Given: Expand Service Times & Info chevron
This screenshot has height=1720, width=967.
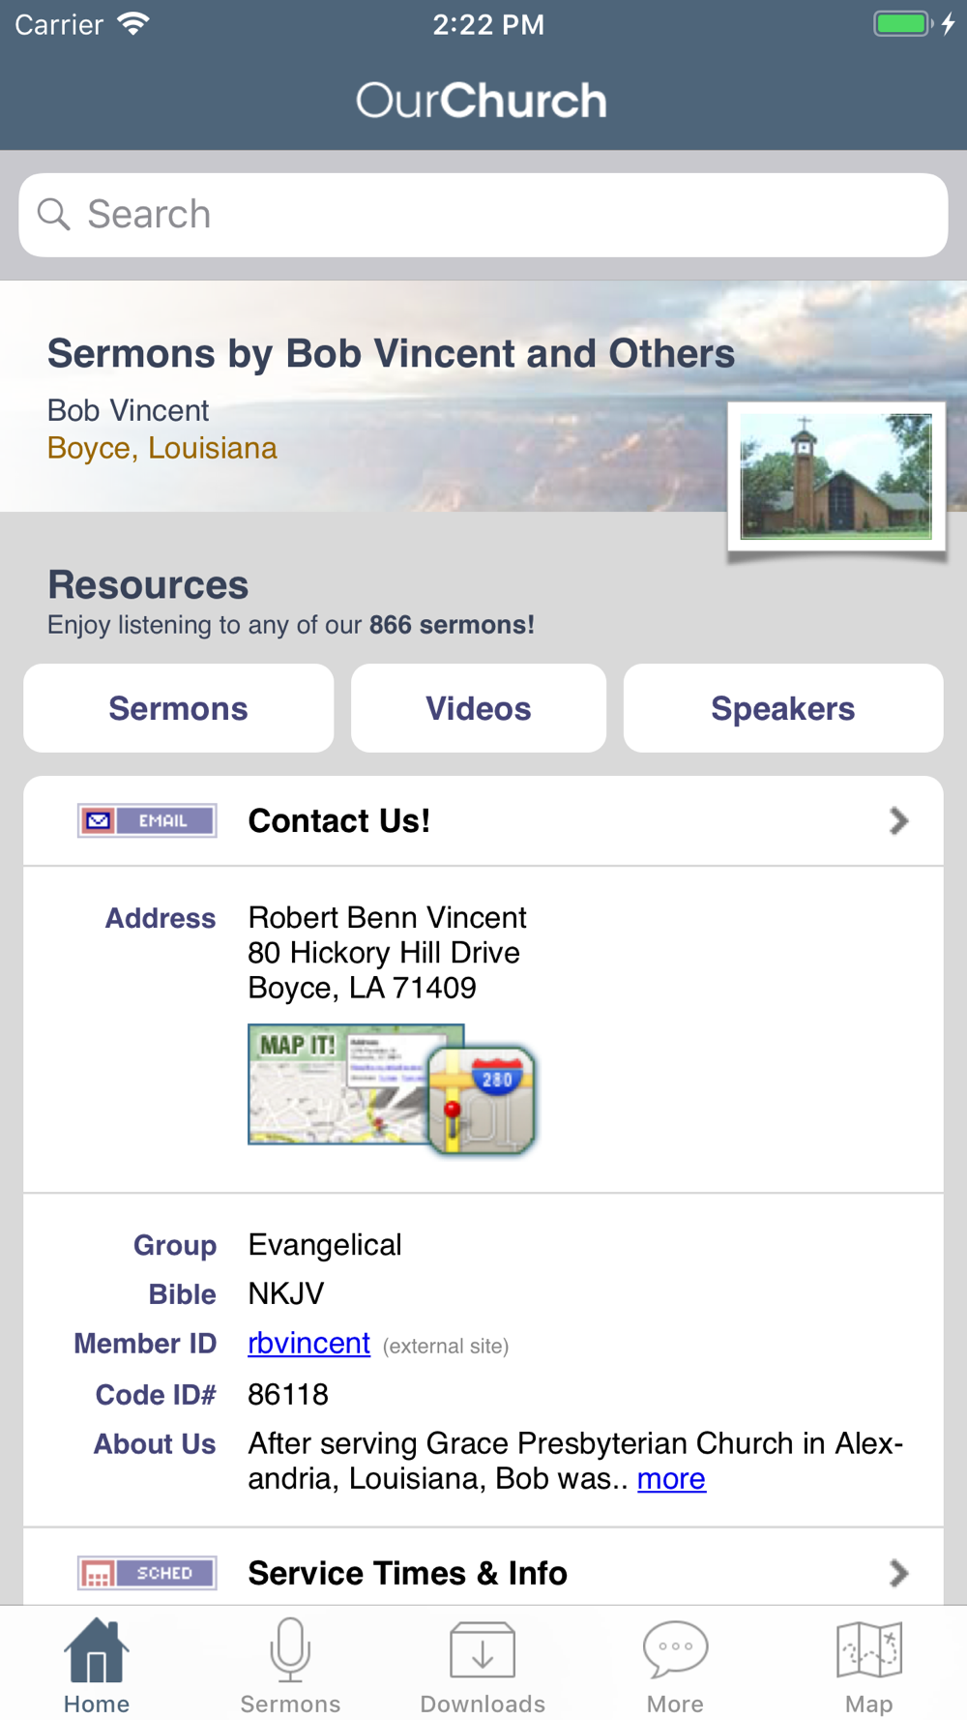Looking at the screenshot, I should (x=898, y=1573).
